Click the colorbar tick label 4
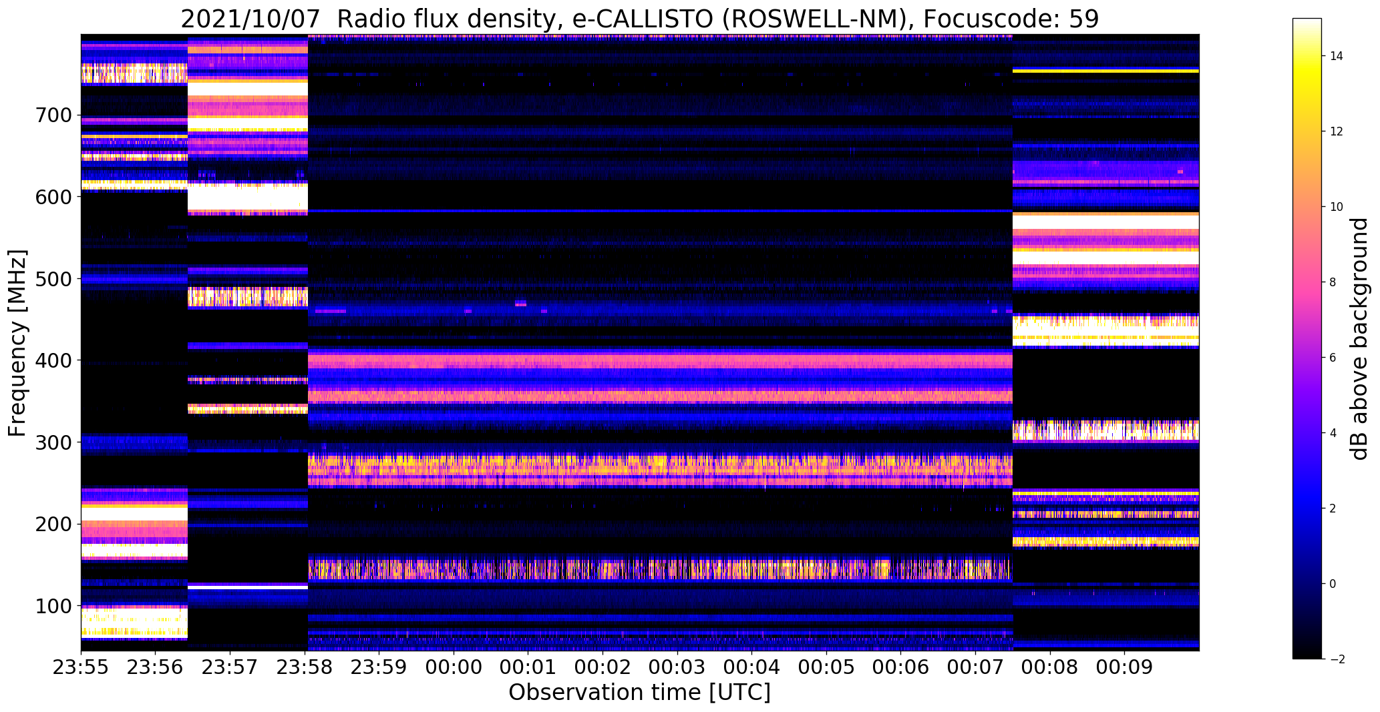Image resolution: width=1380 pixels, height=712 pixels. click(1333, 433)
